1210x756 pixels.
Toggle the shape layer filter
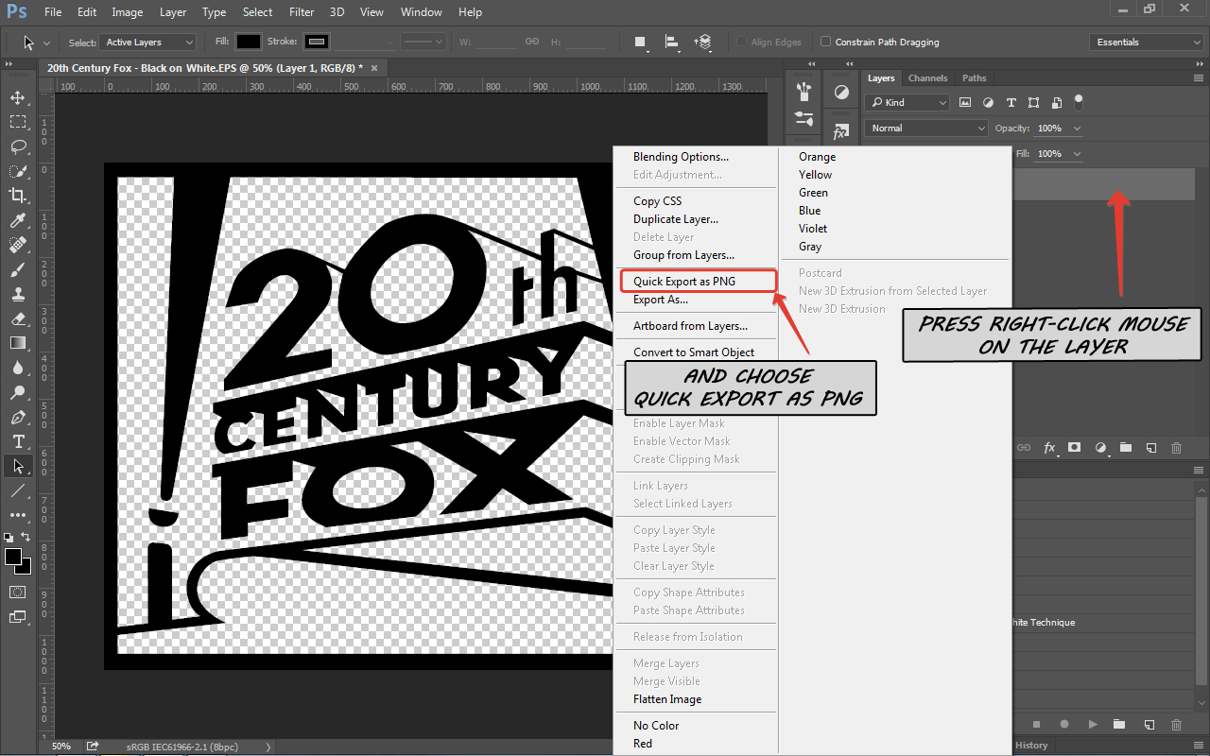(x=1033, y=102)
